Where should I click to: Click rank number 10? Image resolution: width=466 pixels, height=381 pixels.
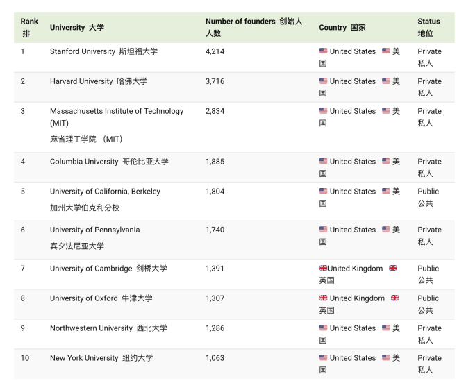[25, 358]
